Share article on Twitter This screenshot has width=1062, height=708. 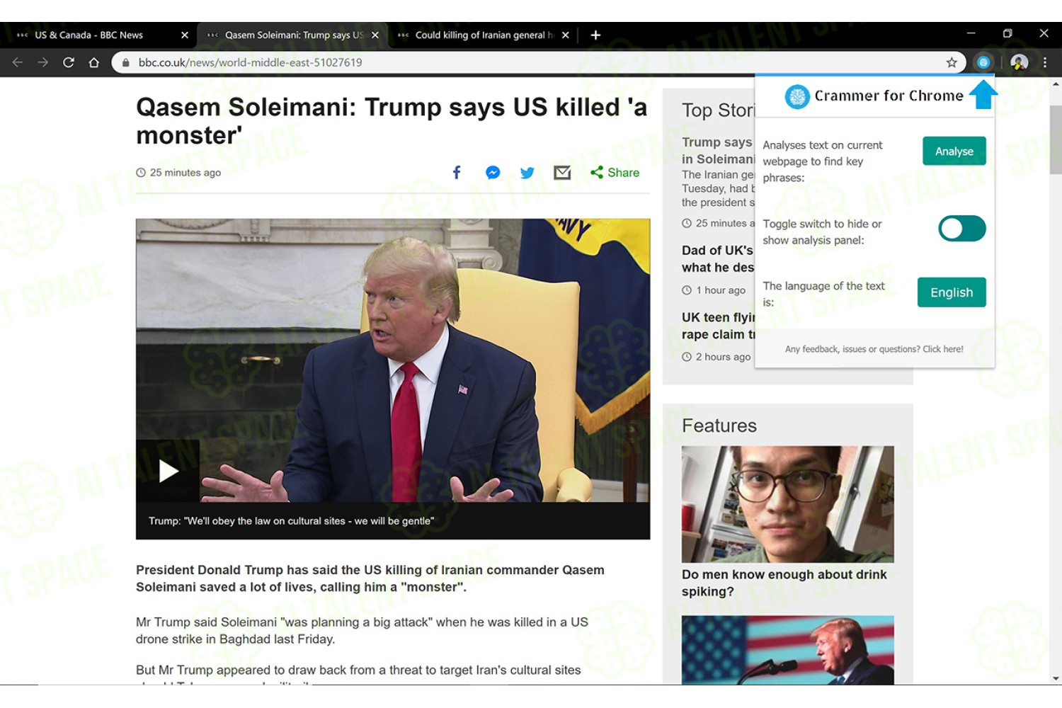coord(527,172)
